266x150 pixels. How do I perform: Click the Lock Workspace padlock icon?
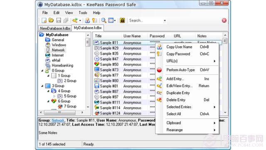click(122, 20)
